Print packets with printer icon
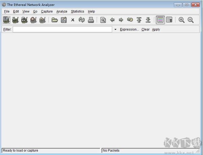 (91, 20)
